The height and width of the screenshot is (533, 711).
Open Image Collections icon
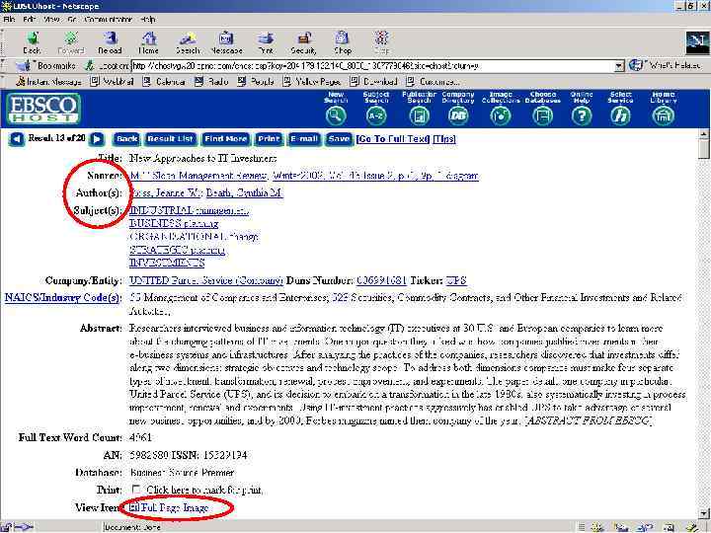pos(501,115)
